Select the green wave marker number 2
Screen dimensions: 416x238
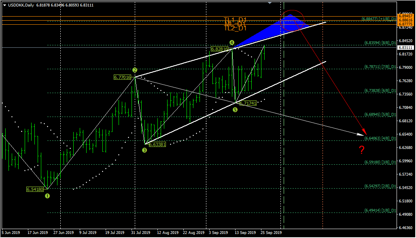135,70
